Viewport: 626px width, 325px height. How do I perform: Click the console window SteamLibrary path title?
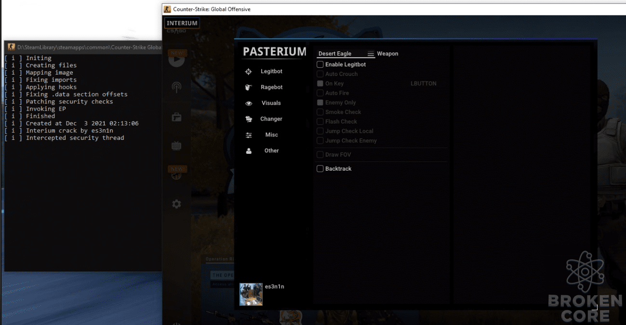pyautogui.click(x=89, y=47)
